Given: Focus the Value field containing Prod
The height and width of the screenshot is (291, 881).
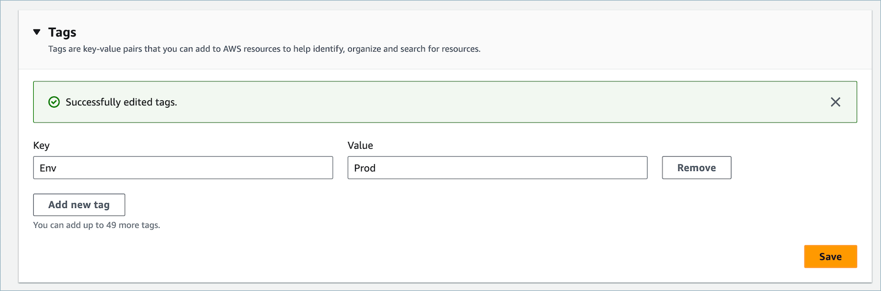Looking at the screenshot, I should (496, 168).
